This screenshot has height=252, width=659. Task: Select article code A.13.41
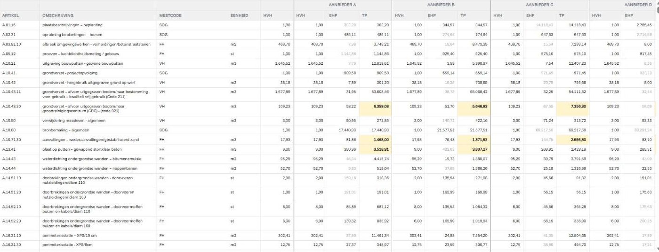pyautogui.click(x=8, y=149)
